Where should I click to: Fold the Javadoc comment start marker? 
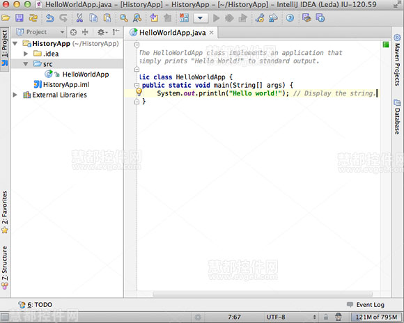tap(137, 45)
